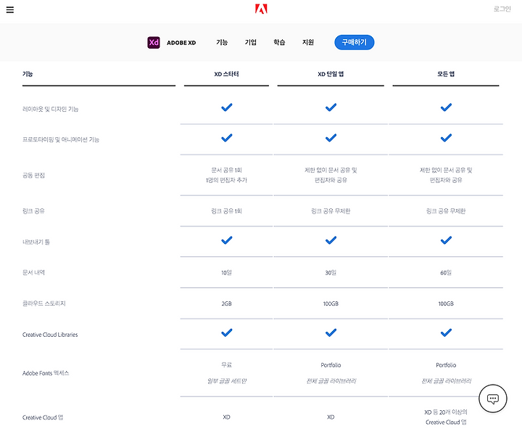Click Adobe Fonts 액세스 row label
Screen dimensions: 522x429
tap(46, 373)
